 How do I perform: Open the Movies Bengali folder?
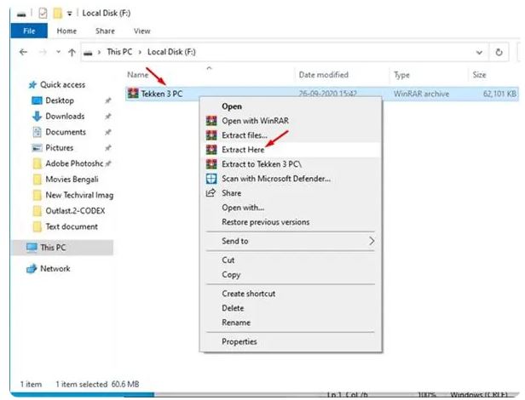click(x=72, y=180)
